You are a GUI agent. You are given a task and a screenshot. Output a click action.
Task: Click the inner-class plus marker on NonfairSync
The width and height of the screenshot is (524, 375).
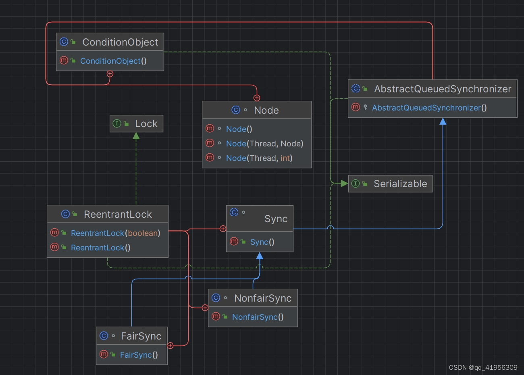coord(205,308)
